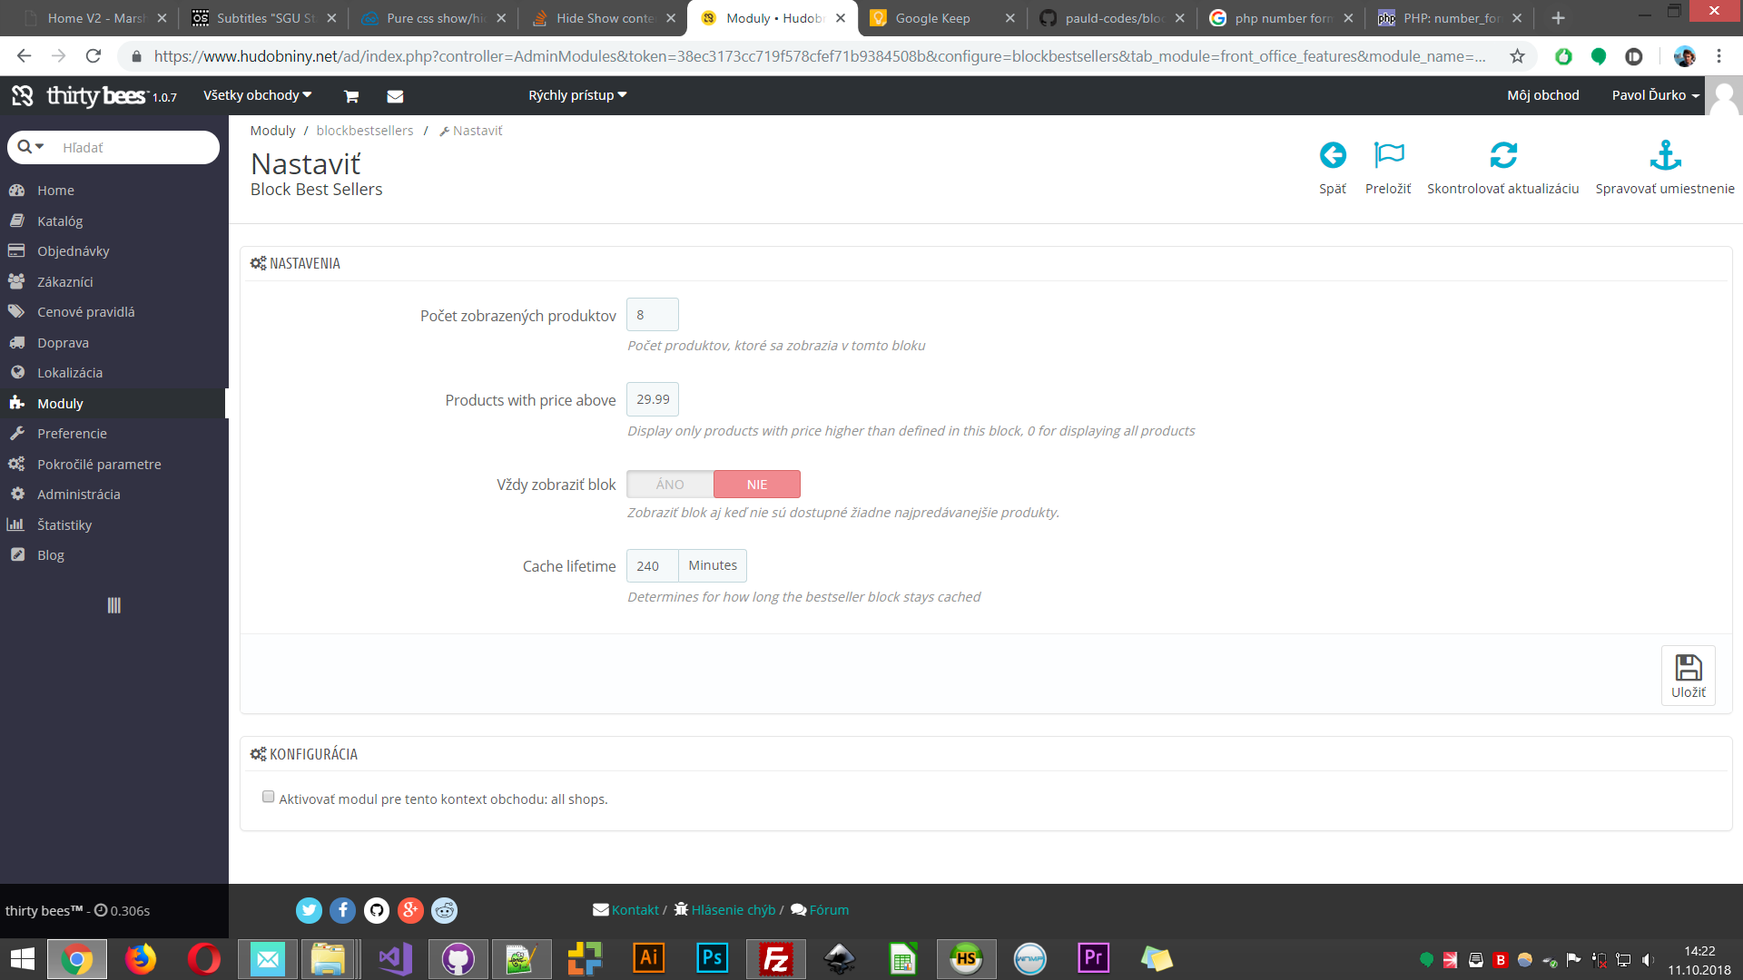Click the envelope messages icon in header
This screenshot has width=1743, height=980.
pyautogui.click(x=395, y=96)
